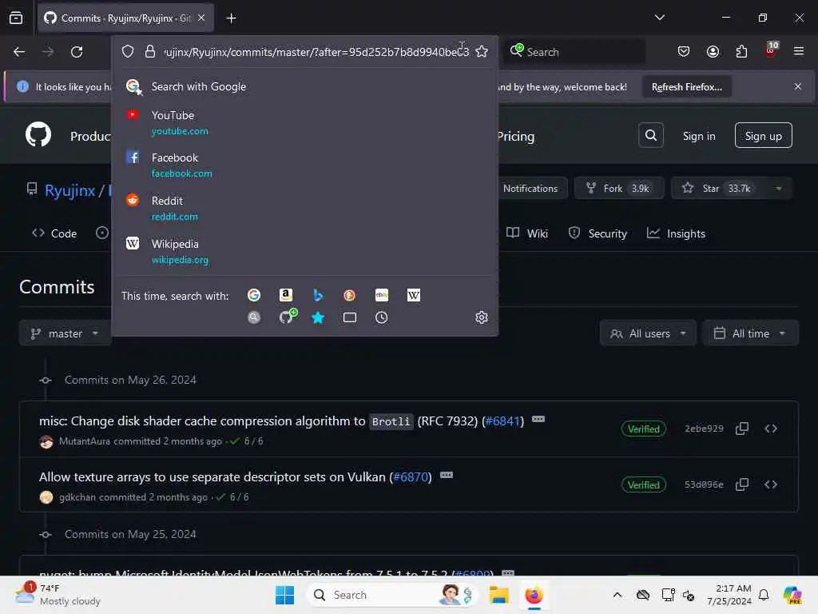Switch to the Security tab
Viewport: 818px width, 614px height.
tap(598, 233)
